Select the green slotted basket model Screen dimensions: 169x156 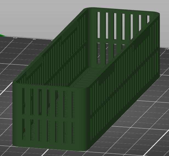click(x=86, y=79)
